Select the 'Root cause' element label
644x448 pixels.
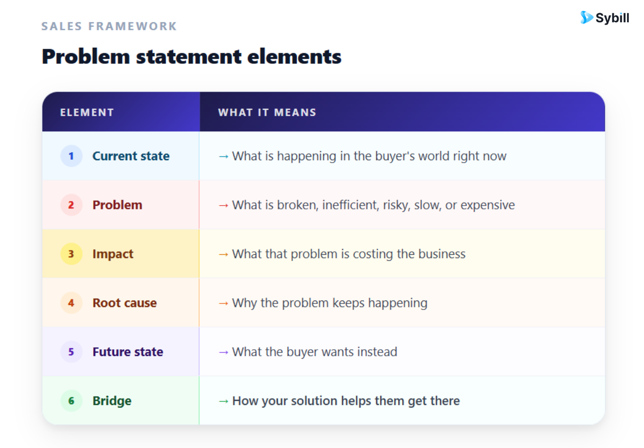124,303
